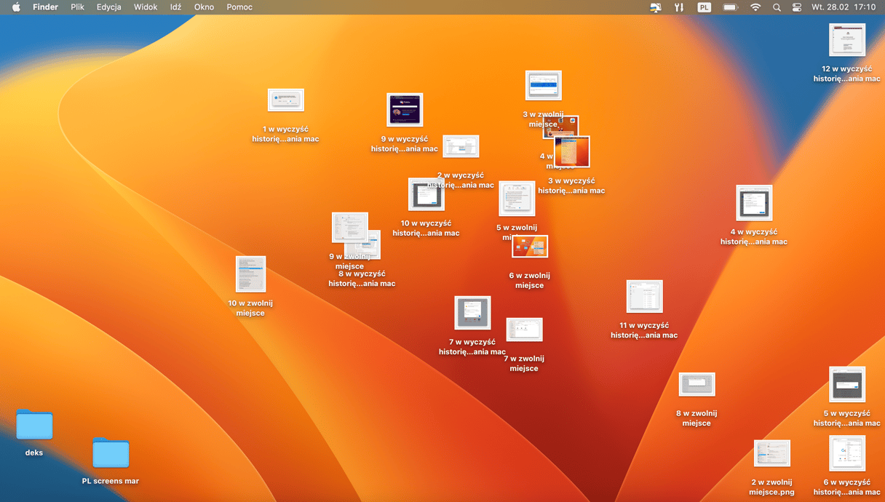Open the PL input source menu
Image resolution: width=885 pixels, height=502 pixels.
[x=704, y=7]
